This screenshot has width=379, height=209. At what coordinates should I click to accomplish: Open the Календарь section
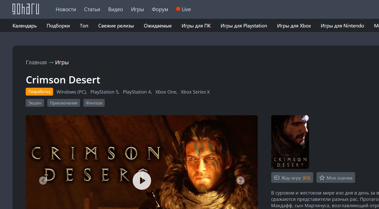pyautogui.click(x=25, y=26)
